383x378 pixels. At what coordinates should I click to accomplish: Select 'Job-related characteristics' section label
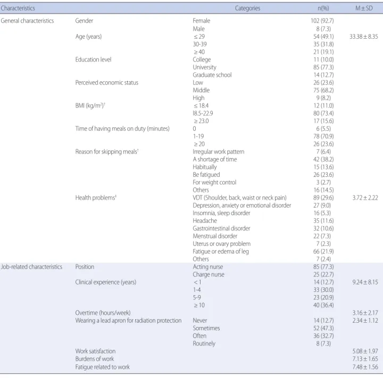[31, 267]
